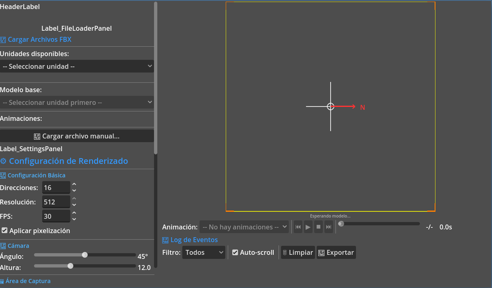Open the 'No hay animaciones' dropdown

tap(245, 227)
